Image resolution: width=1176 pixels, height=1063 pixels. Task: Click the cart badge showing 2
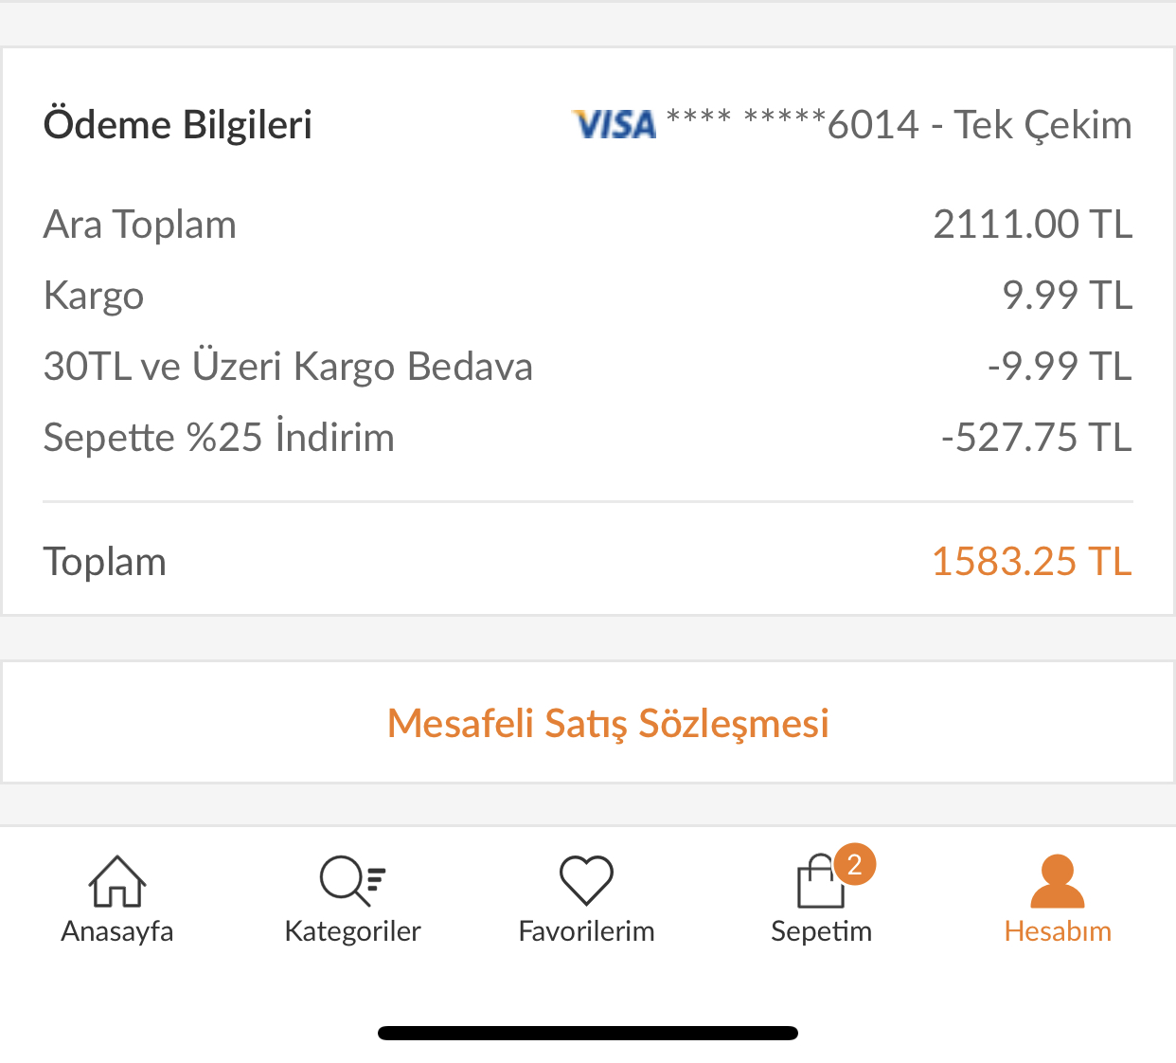coord(855,864)
